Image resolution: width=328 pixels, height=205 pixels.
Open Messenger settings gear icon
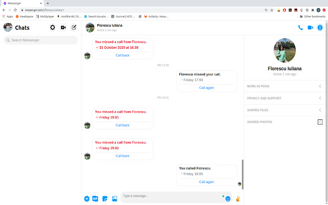point(52,27)
